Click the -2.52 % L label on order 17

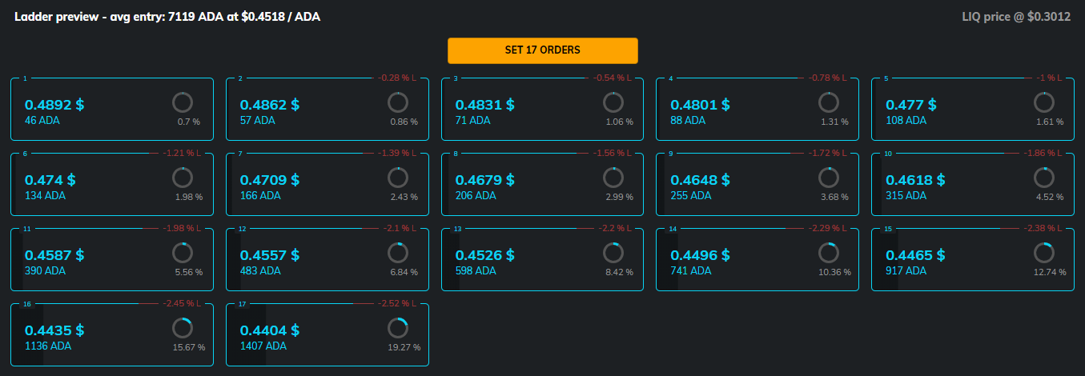coord(399,305)
